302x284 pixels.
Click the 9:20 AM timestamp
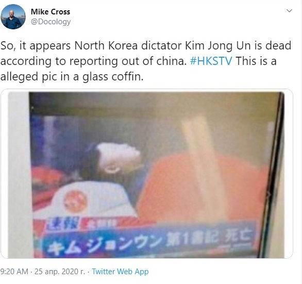[x=14, y=272]
